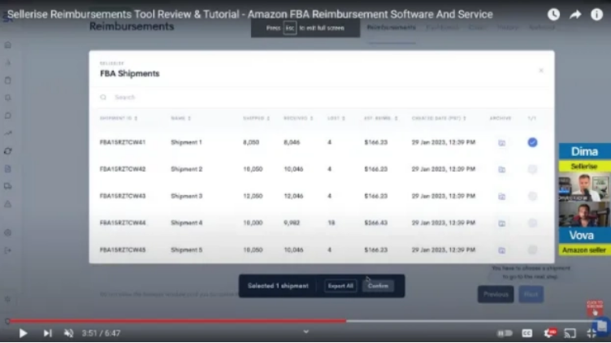Image resolution: width=611 pixels, height=343 pixels.
Task: Sort by the Est. Reimb. column
Action: coord(381,118)
